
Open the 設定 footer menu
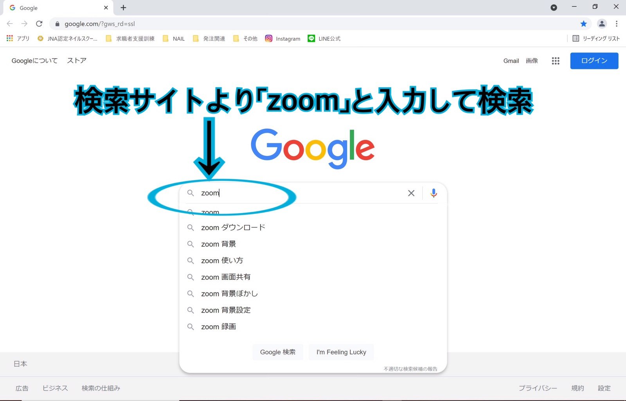point(604,388)
